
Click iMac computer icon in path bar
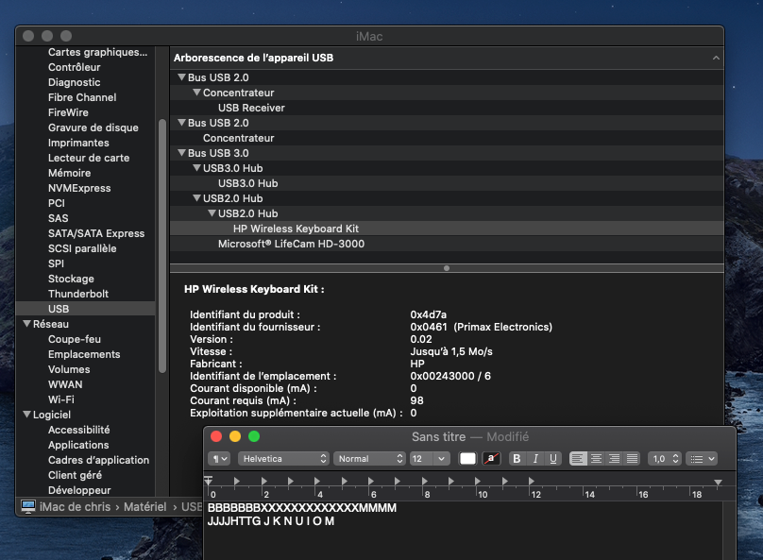point(28,506)
